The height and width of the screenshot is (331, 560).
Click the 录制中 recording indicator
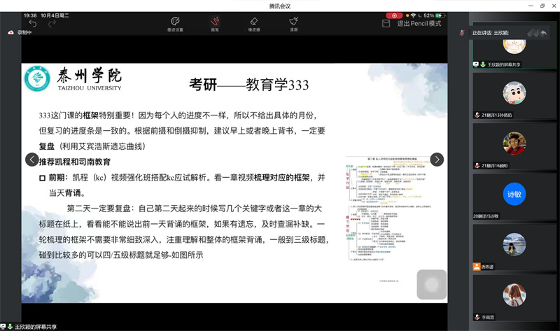click(x=21, y=33)
